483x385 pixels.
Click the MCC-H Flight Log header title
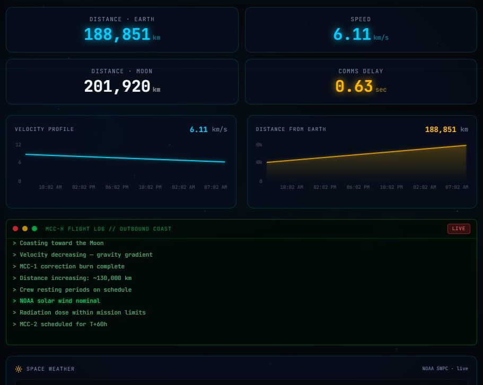[109, 229]
